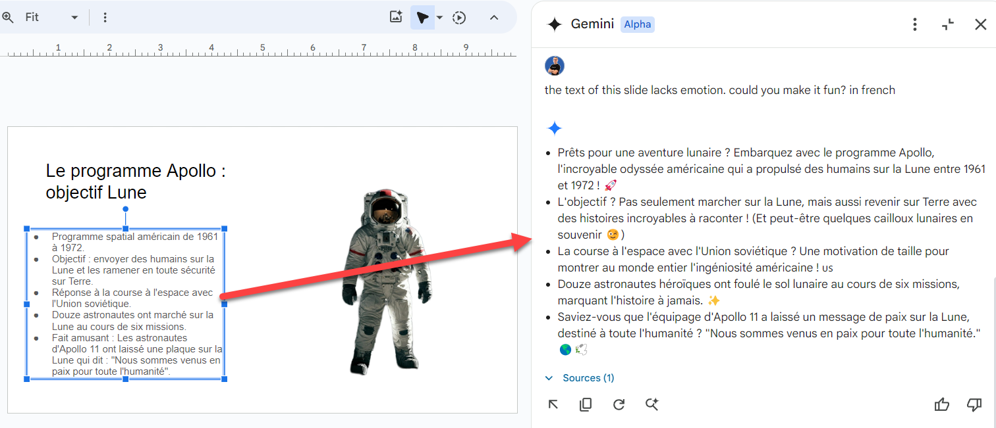Click the user prompt 'the text of this slide lacks emotion'

[x=719, y=90]
